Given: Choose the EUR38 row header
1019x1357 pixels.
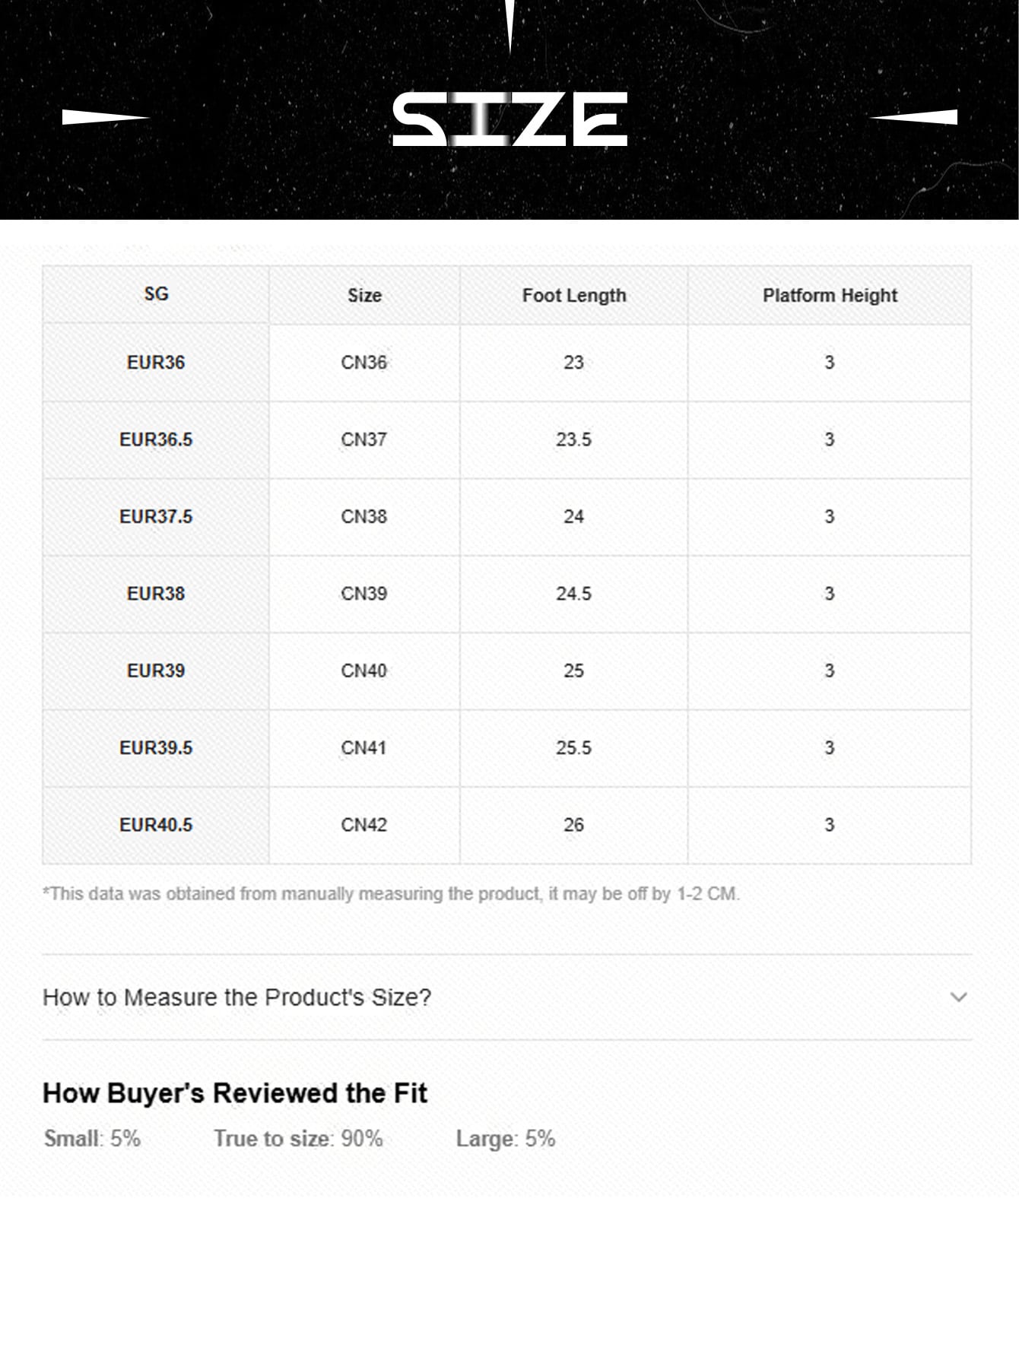Looking at the screenshot, I should tap(156, 594).
